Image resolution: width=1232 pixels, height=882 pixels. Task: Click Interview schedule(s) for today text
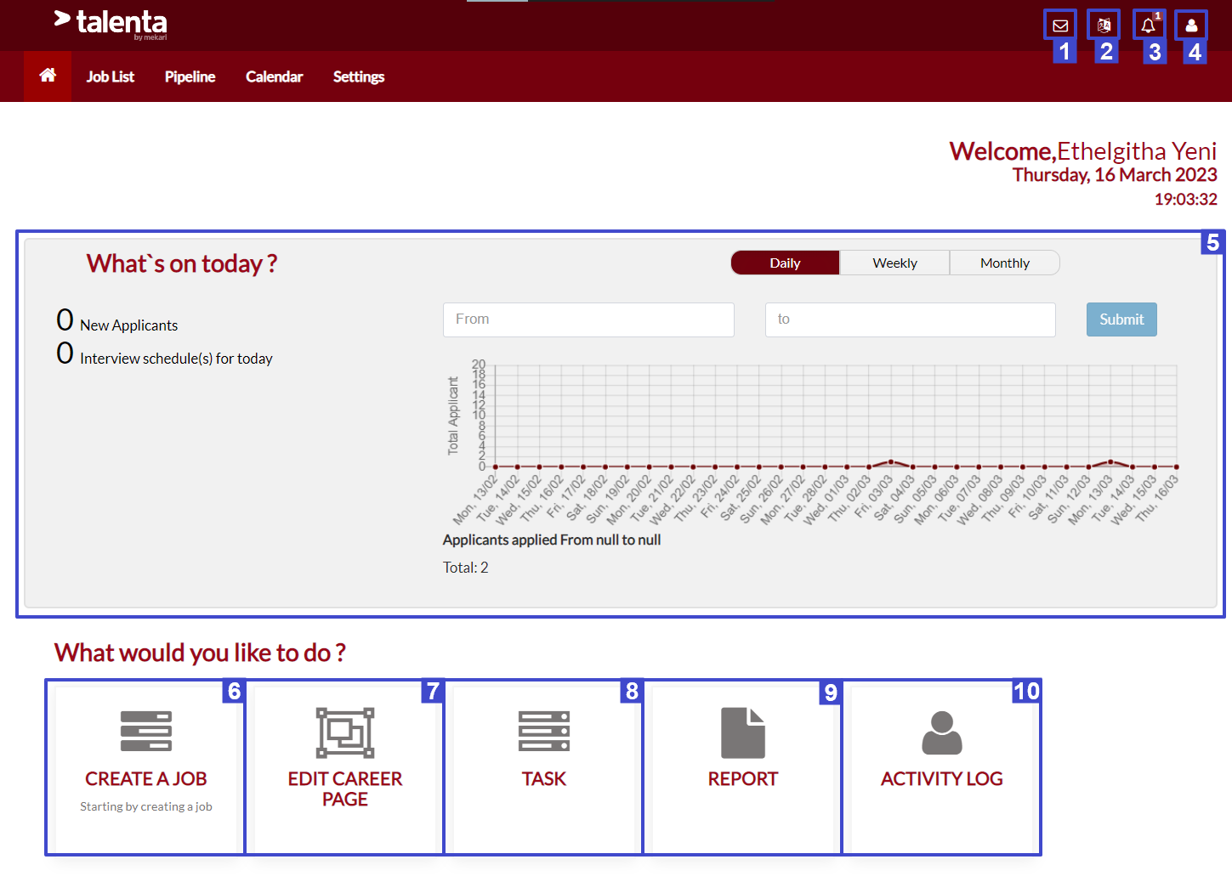(176, 359)
